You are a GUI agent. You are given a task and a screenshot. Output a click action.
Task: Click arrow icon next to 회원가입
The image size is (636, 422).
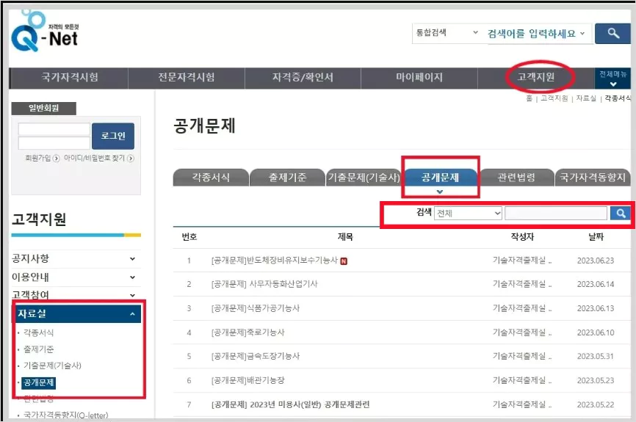tap(57, 159)
